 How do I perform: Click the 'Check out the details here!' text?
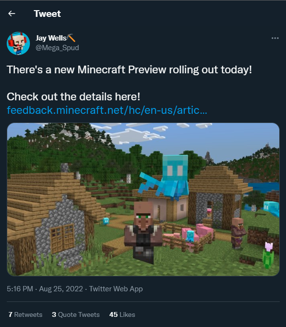pyautogui.click(x=73, y=97)
